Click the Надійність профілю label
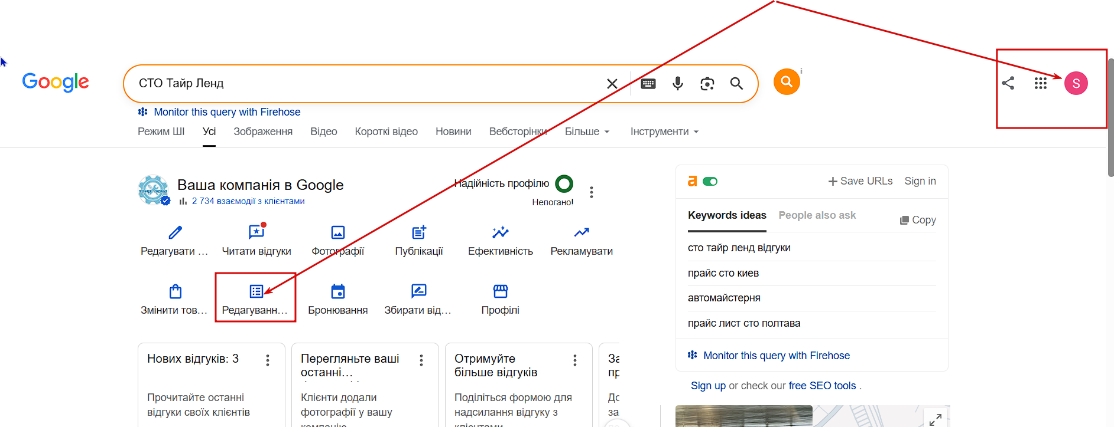Image resolution: width=1114 pixels, height=427 pixels. click(x=502, y=183)
